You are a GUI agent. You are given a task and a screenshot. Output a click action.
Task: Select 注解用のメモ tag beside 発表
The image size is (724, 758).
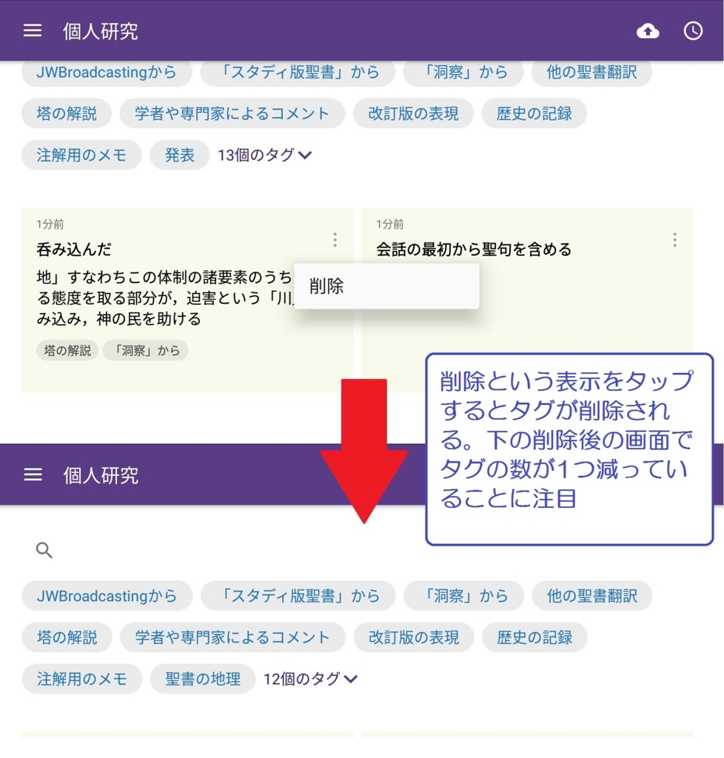pyautogui.click(x=81, y=155)
